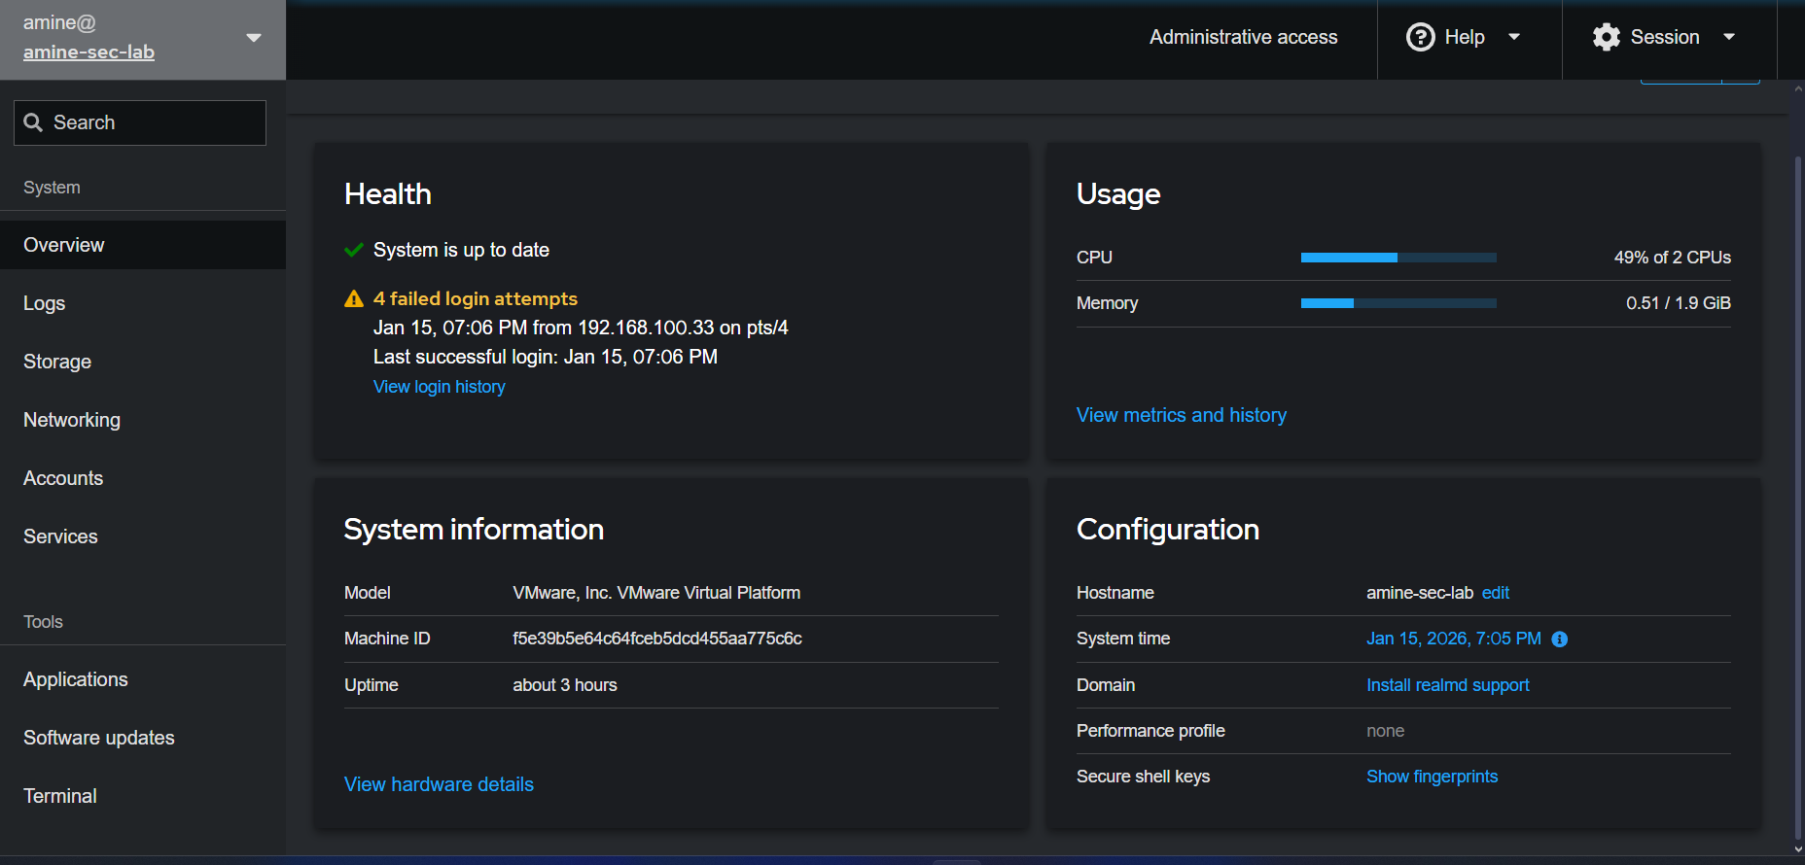Screen dimensions: 1805x865
Task: Click the Session gear icon
Action: coord(1606,37)
